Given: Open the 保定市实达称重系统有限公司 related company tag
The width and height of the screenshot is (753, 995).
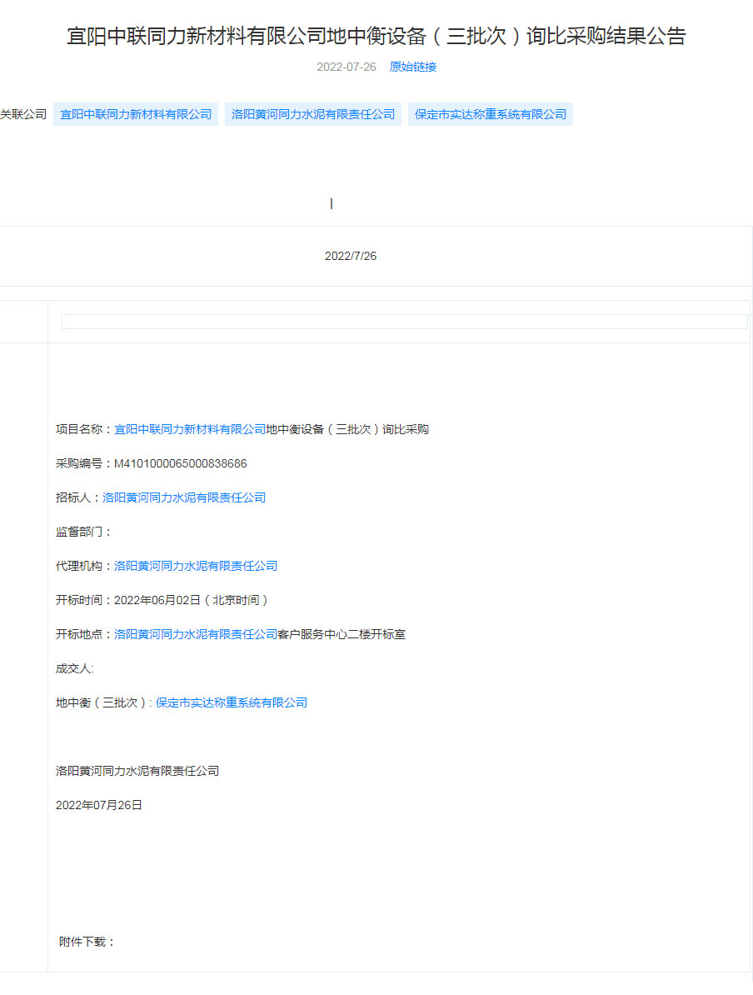Looking at the screenshot, I should tap(491, 114).
